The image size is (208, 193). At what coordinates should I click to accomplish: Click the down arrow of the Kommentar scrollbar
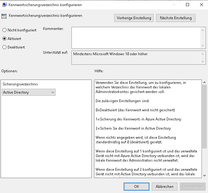tap(203, 46)
